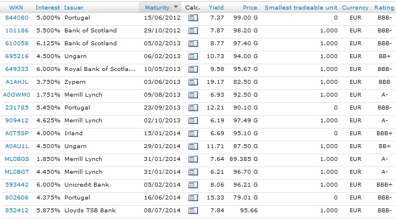The height and width of the screenshot is (219, 396).
Task: Open calculator icon in row 101186
Action: (193, 31)
